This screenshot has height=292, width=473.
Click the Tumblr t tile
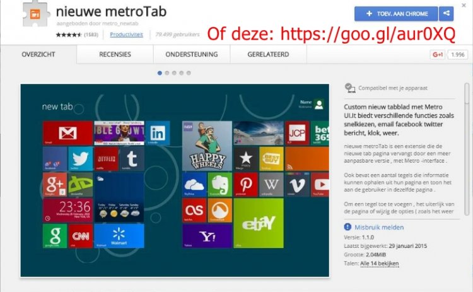[x=132, y=159]
